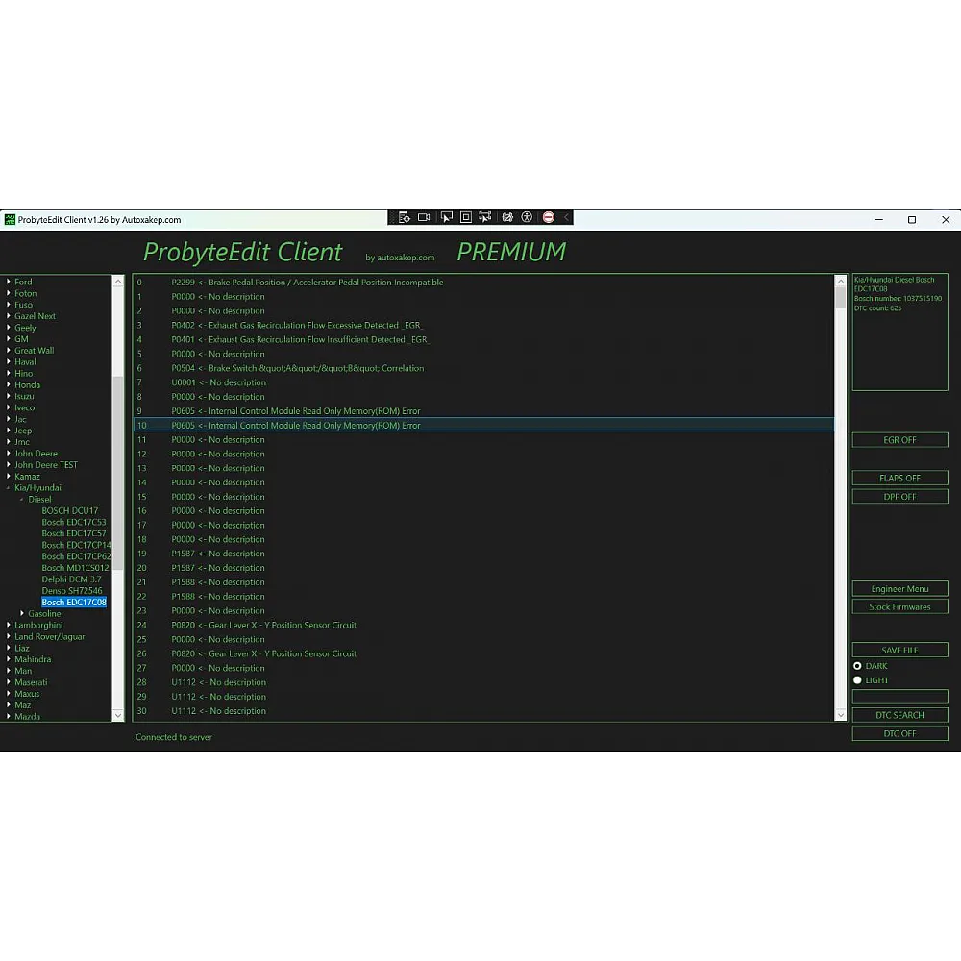Click the accessibility person icon in toolbar
Image resolution: width=961 pixels, height=961 pixels.
(x=527, y=218)
